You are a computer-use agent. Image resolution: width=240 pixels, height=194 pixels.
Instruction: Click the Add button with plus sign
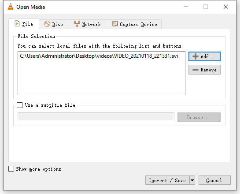click(x=204, y=56)
